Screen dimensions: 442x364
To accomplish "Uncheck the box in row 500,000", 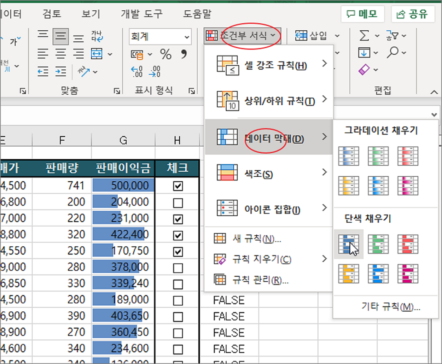I will [x=178, y=186].
